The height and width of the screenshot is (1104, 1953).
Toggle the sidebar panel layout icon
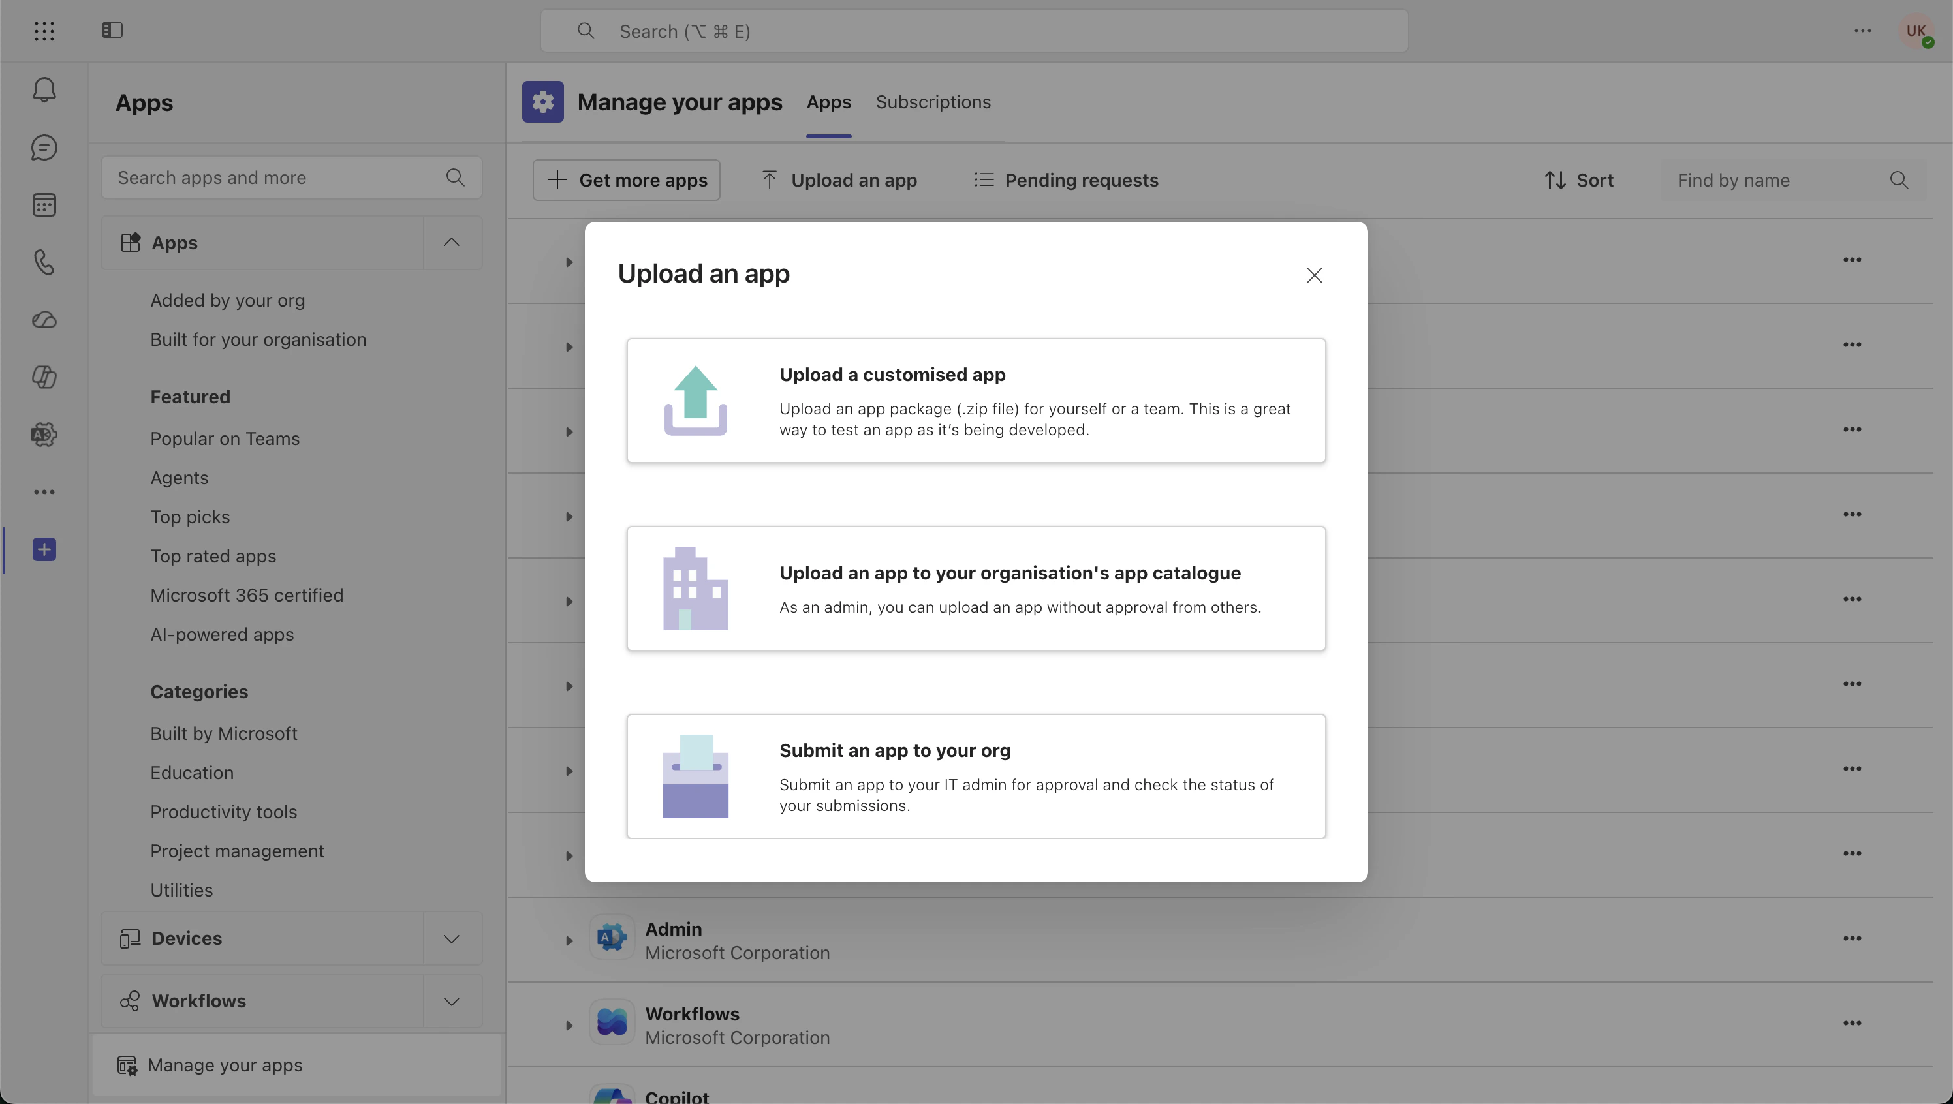112,30
